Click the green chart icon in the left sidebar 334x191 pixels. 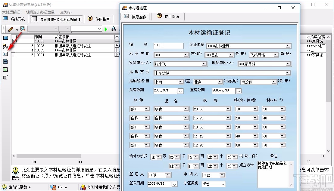pyautogui.click(x=5, y=69)
